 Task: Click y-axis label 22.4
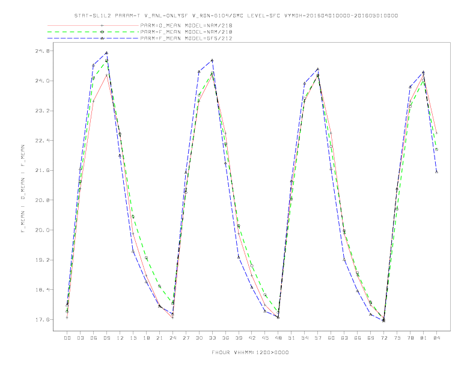point(42,141)
